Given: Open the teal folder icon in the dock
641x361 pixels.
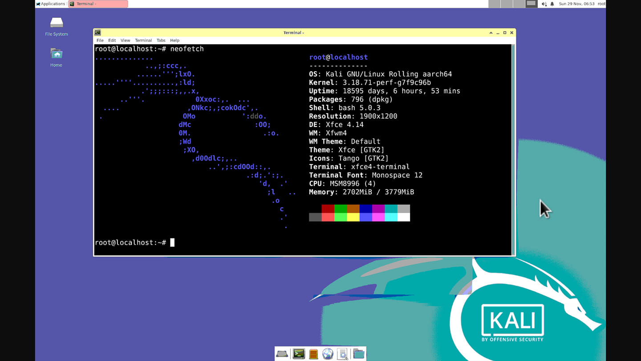Looking at the screenshot, I should click(358, 354).
